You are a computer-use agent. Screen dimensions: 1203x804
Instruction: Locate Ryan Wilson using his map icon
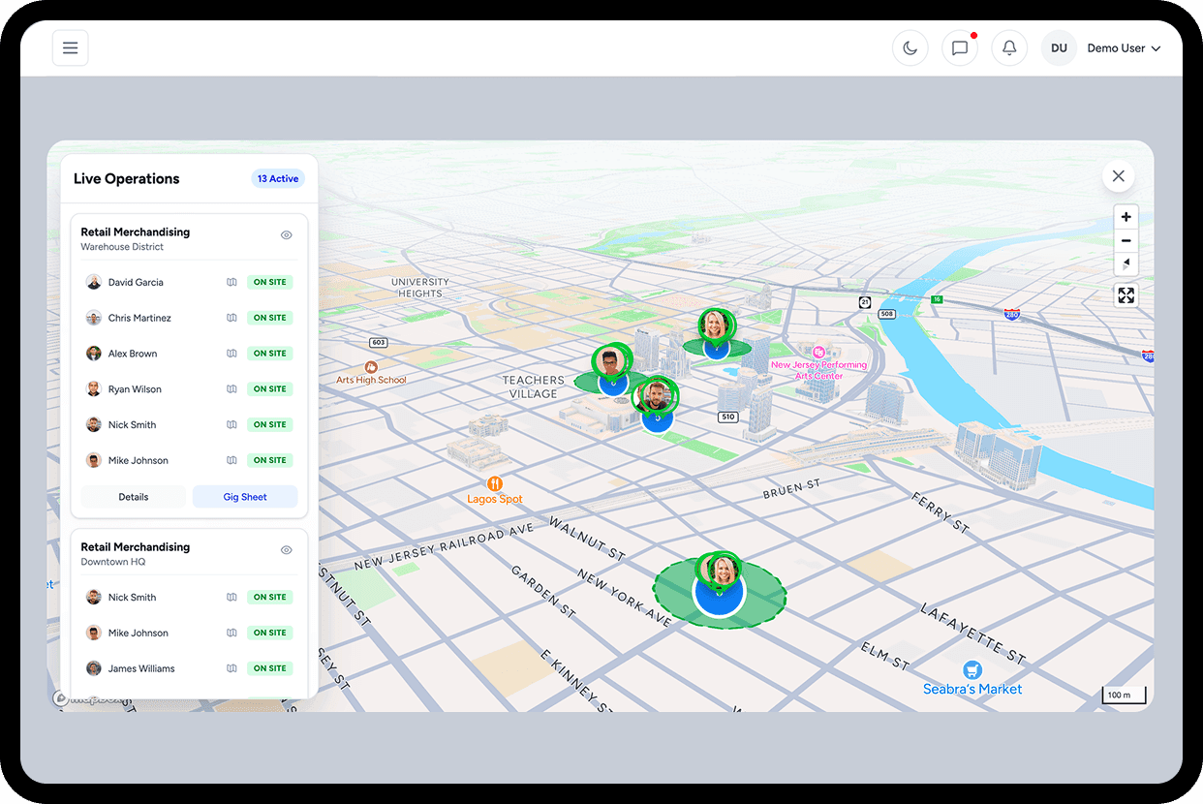tap(231, 388)
